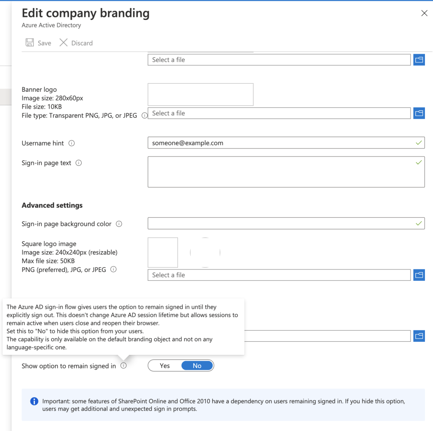Select No for remain signed in option
Image resolution: width=433 pixels, height=431 pixels.
pos(197,366)
